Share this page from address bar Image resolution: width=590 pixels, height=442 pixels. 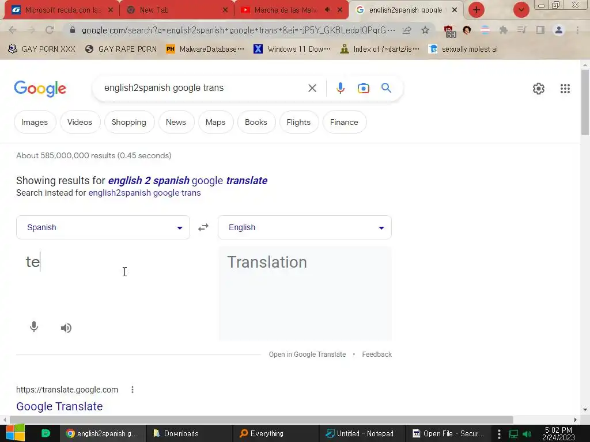click(x=407, y=30)
